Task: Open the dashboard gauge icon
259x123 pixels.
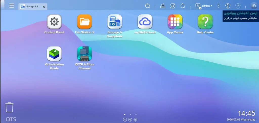Action: pos(238,6)
